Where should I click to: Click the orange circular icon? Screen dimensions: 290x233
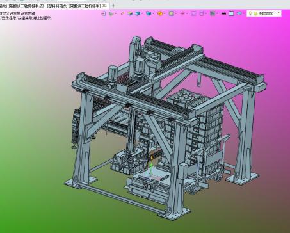tap(160, 13)
